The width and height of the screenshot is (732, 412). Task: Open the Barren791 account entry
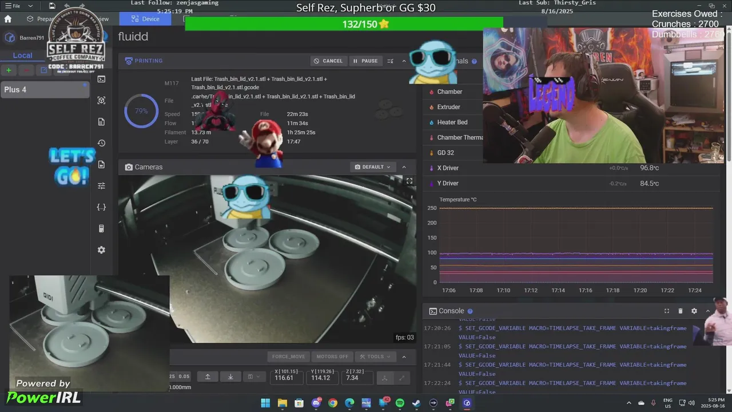click(25, 38)
